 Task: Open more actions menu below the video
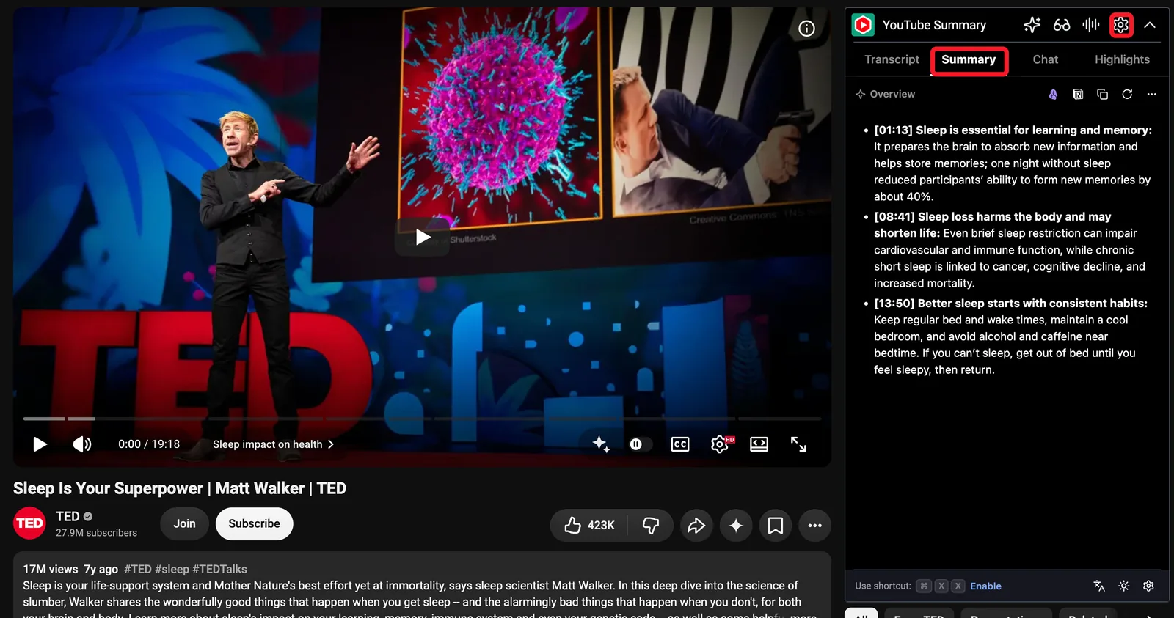pos(814,525)
